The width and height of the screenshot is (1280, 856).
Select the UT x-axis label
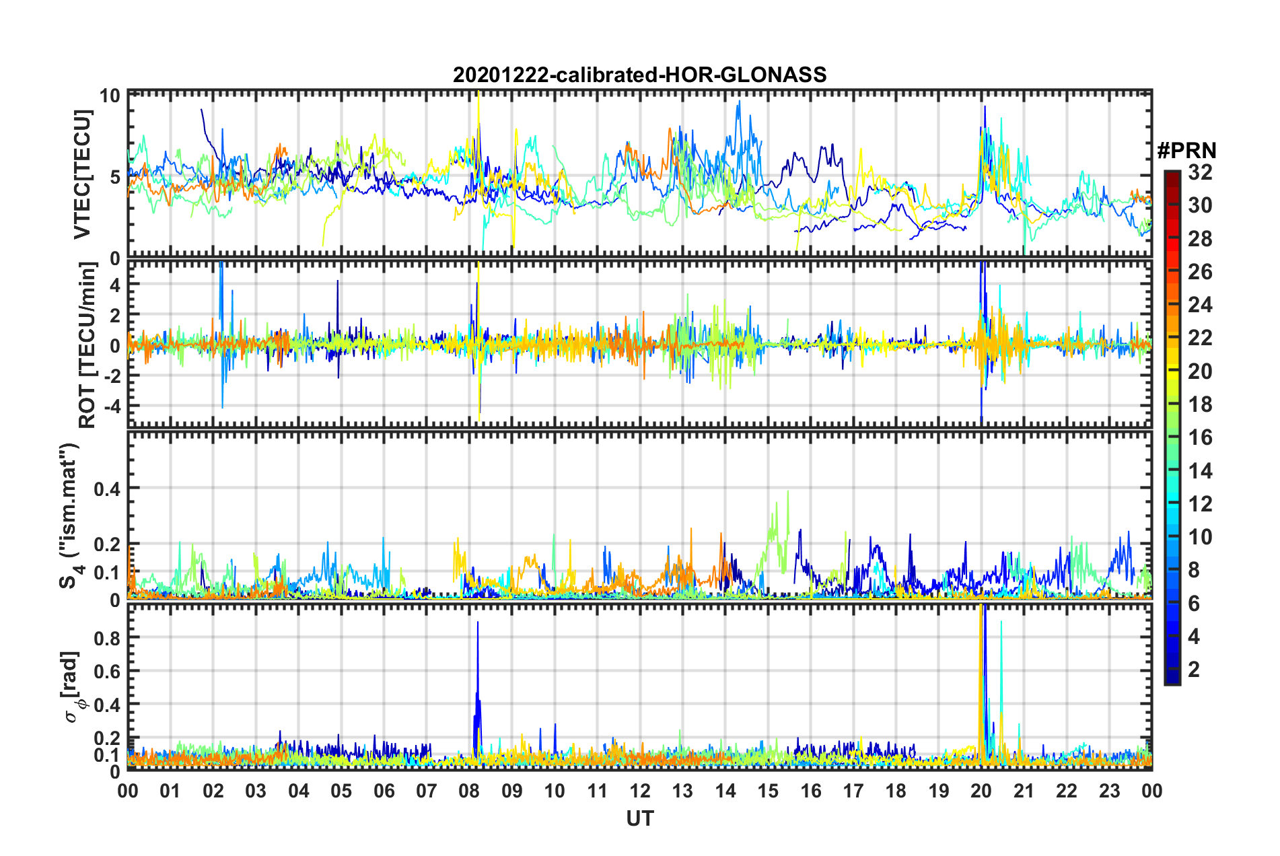pos(640,818)
